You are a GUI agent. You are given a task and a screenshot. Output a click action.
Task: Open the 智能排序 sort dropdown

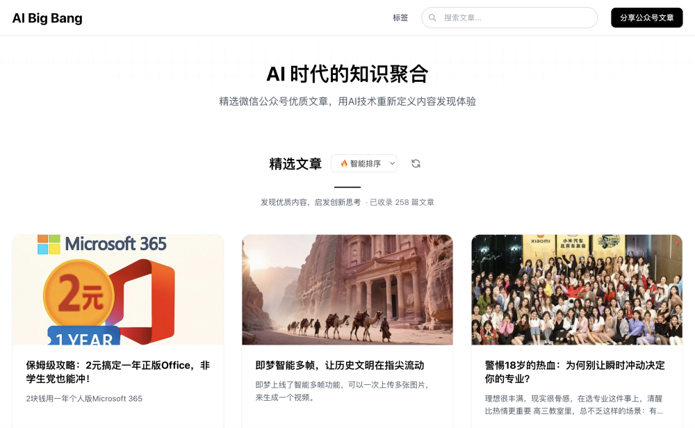(364, 163)
